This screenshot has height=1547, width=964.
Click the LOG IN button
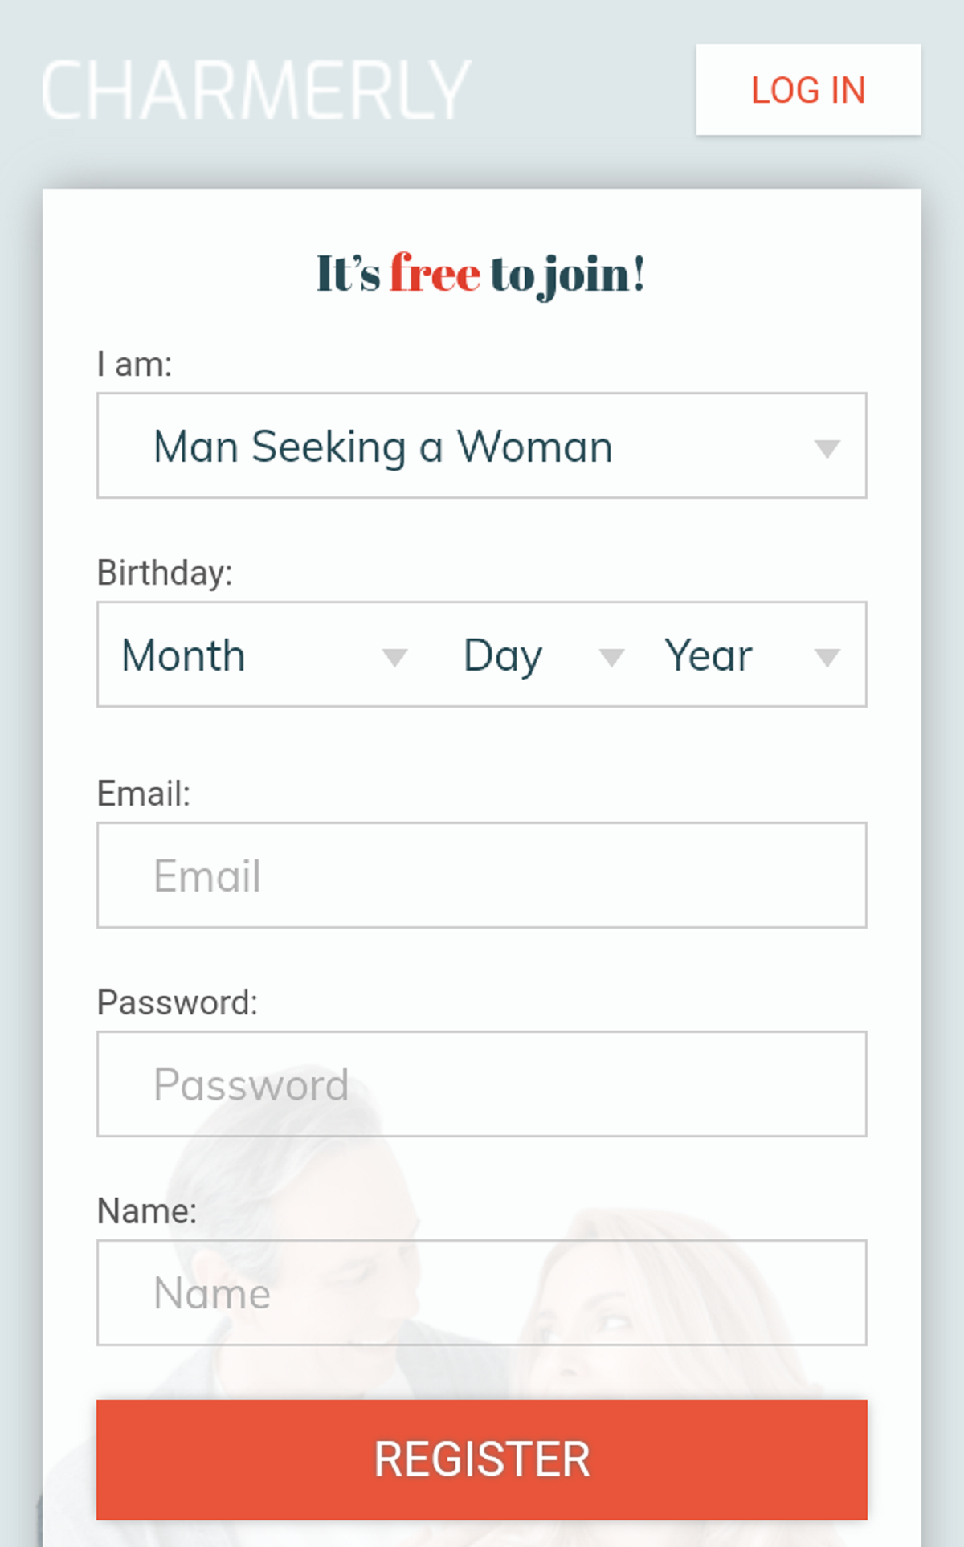coord(807,91)
